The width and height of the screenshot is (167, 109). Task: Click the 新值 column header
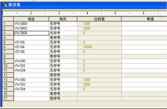click(x=144, y=19)
